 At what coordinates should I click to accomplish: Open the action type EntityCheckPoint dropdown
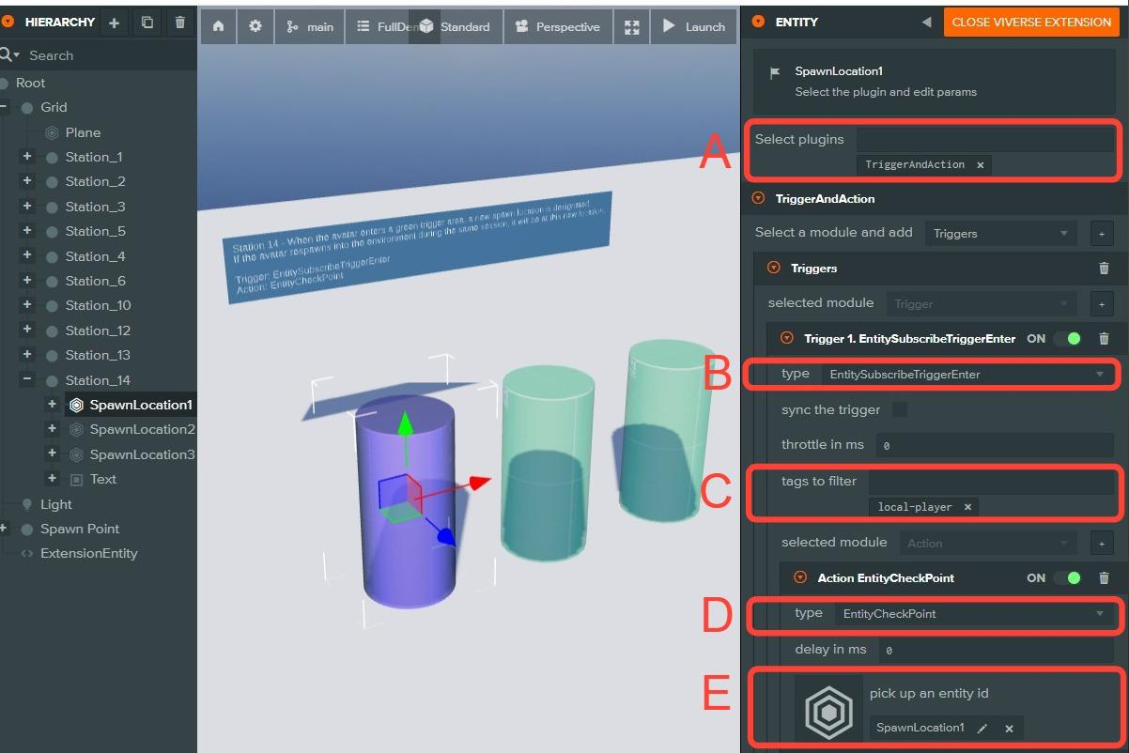tap(972, 614)
